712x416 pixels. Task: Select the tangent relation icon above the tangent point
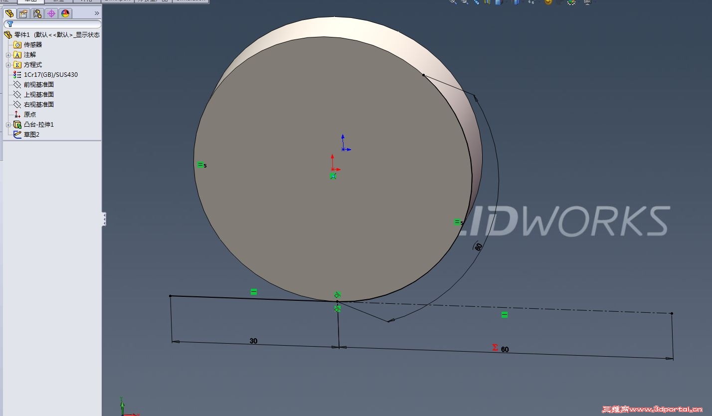(x=338, y=295)
